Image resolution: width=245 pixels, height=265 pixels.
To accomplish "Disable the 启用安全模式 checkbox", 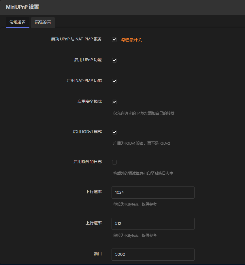I will [x=114, y=102].
